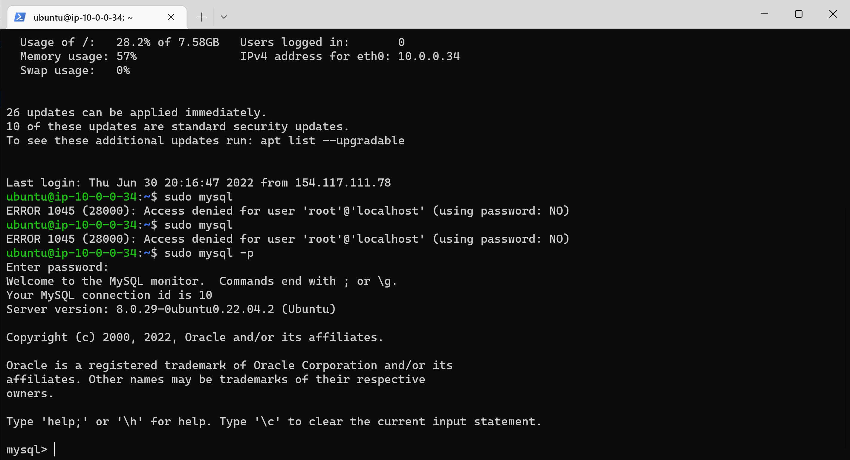Close the terminal window
This screenshot has height=460, width=850.
click(x=833, y=14)
